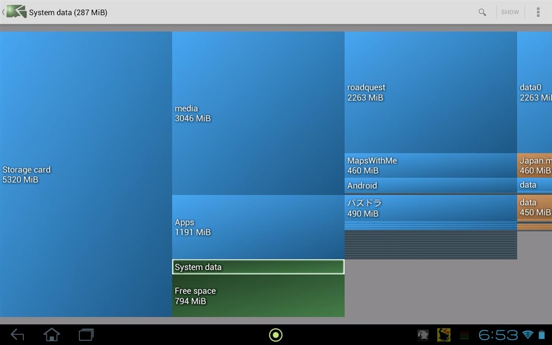Select the Free space 794 MiB block
Image resolution: width=552 pixels, height=345 pixels.
point(258,296)
